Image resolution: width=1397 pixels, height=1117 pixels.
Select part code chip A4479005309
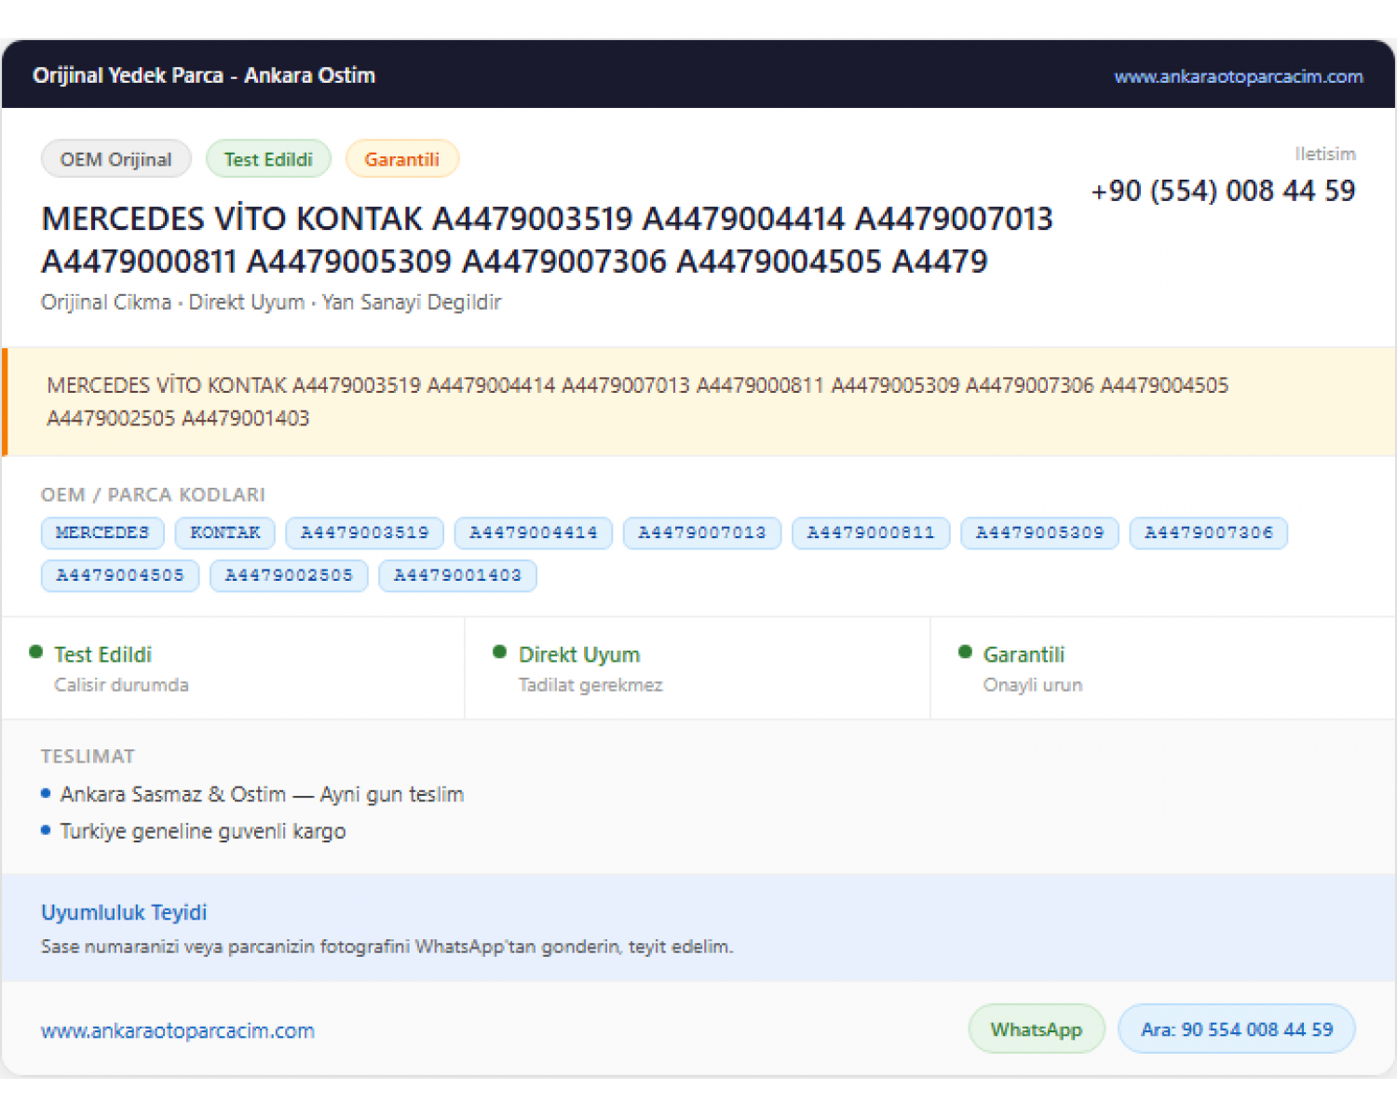click(1039, 532)
